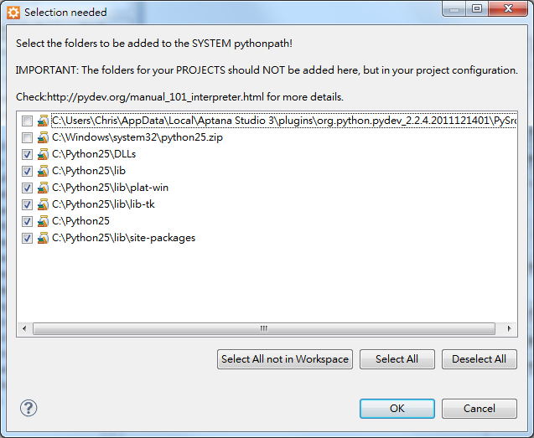Enable the C:\Windows\system32\python25.zip checkbox

click(x=27, y=137)
